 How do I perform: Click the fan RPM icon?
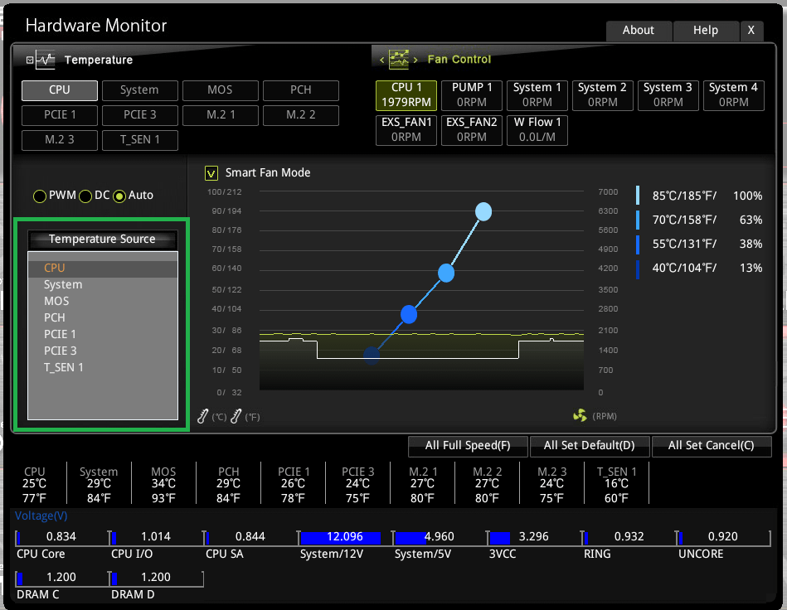tap(581, 416)
